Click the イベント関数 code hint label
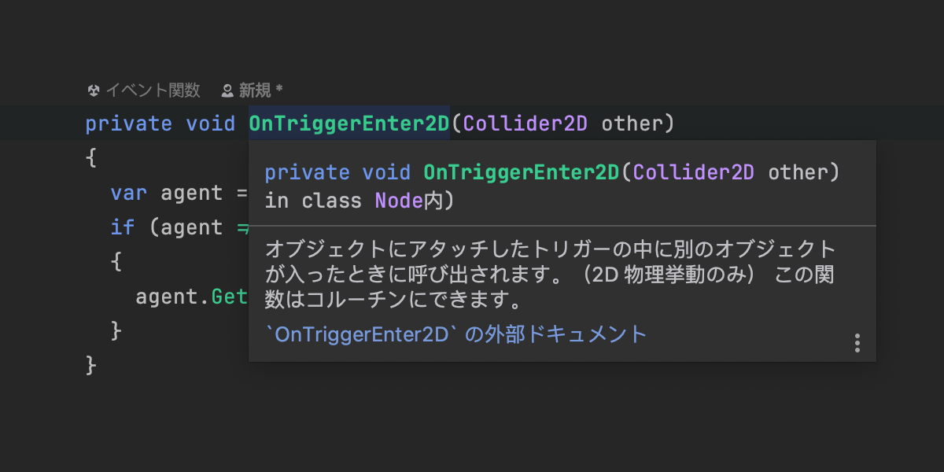The image size is (944, 472). point(153,90)
